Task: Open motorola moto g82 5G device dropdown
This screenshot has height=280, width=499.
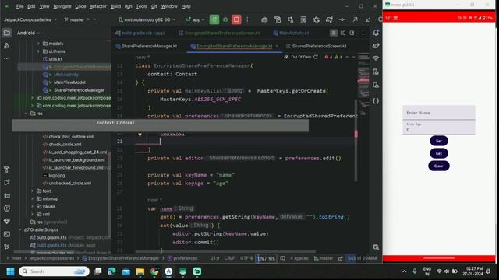Action: click(x=147, y=19)
